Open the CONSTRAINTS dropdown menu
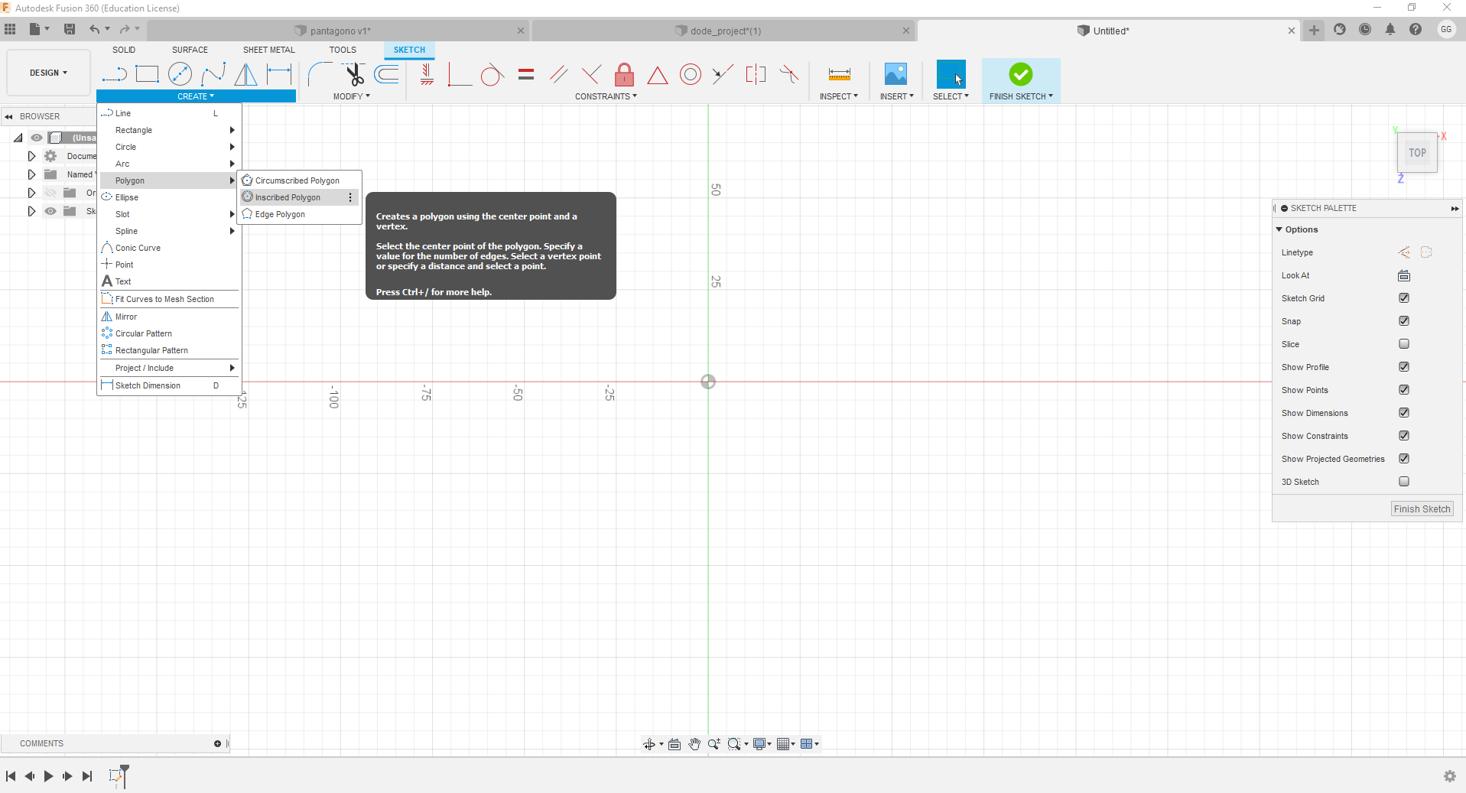Screen dimensions: 1466x793 pos(606,96)
